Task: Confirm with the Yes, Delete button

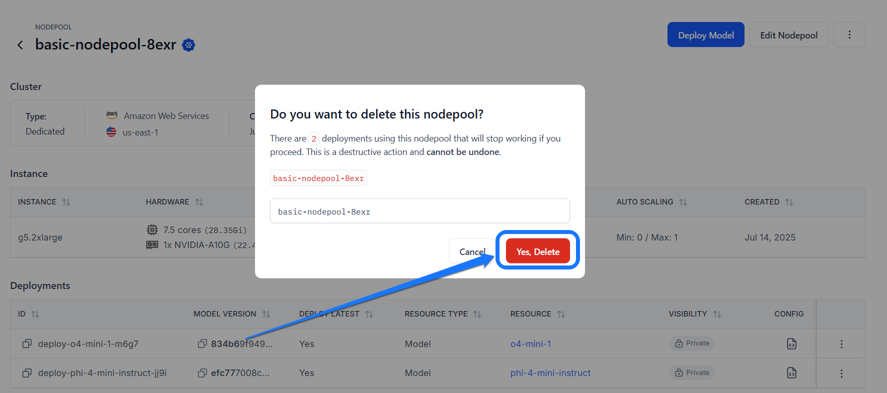Action: tap(537, 250)
